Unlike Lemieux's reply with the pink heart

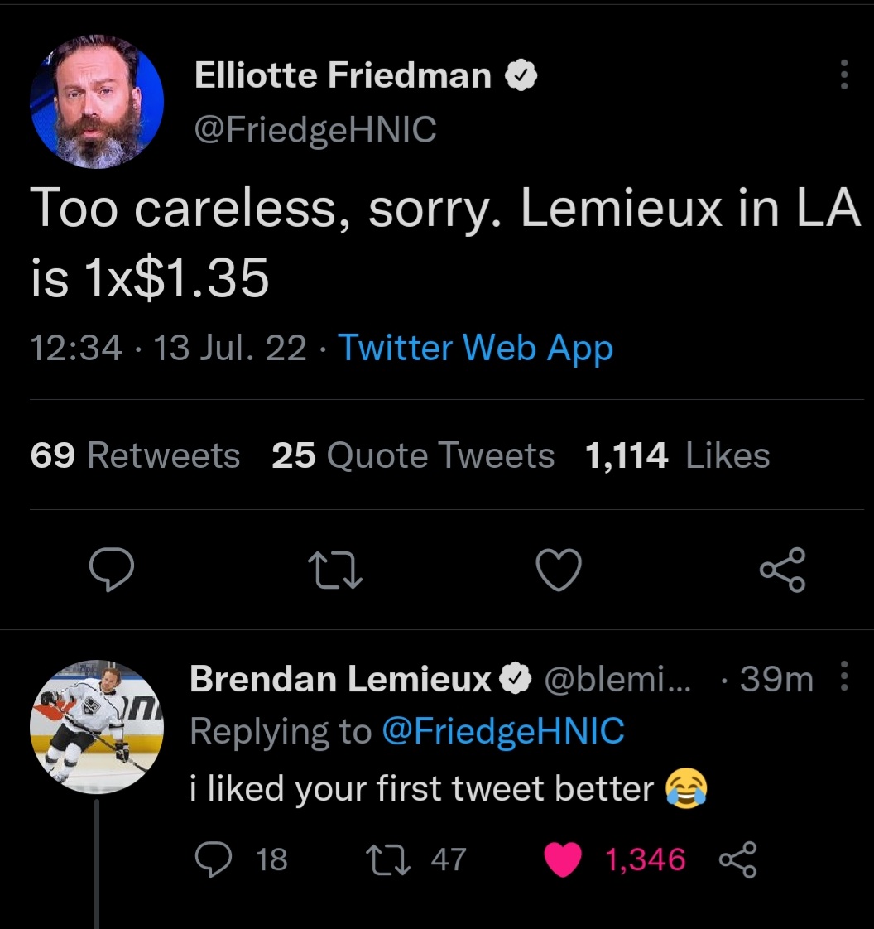[615, 859]
